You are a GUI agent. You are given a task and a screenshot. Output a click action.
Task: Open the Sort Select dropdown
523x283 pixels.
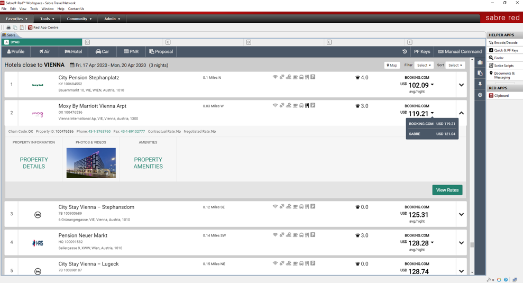coord(455,65)
